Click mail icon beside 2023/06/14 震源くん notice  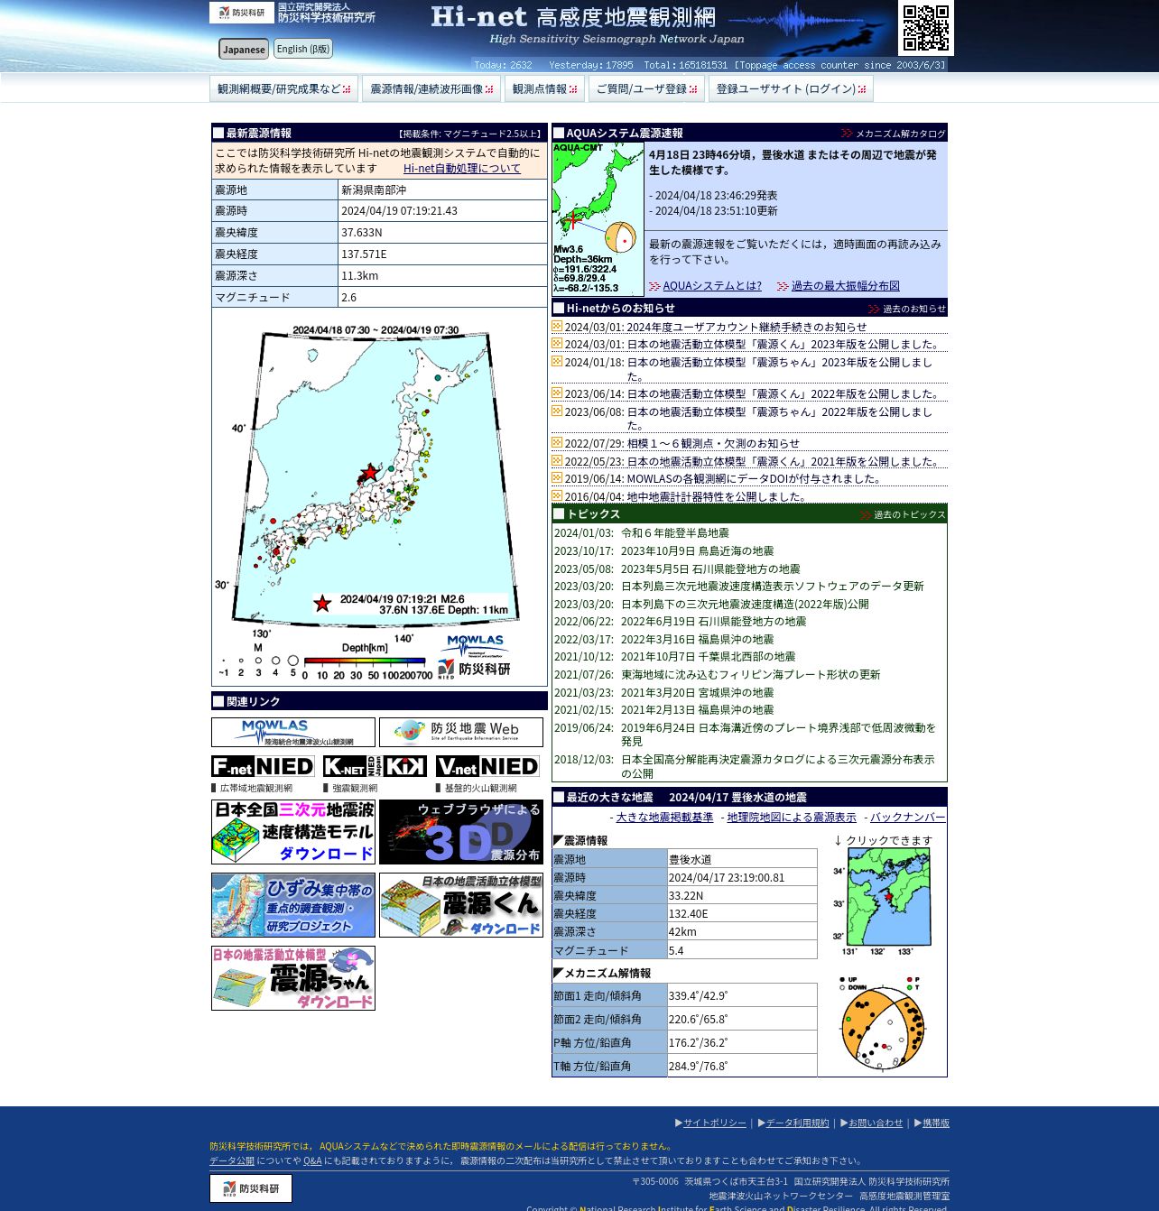pyautogui.click(x=557, y=393)
